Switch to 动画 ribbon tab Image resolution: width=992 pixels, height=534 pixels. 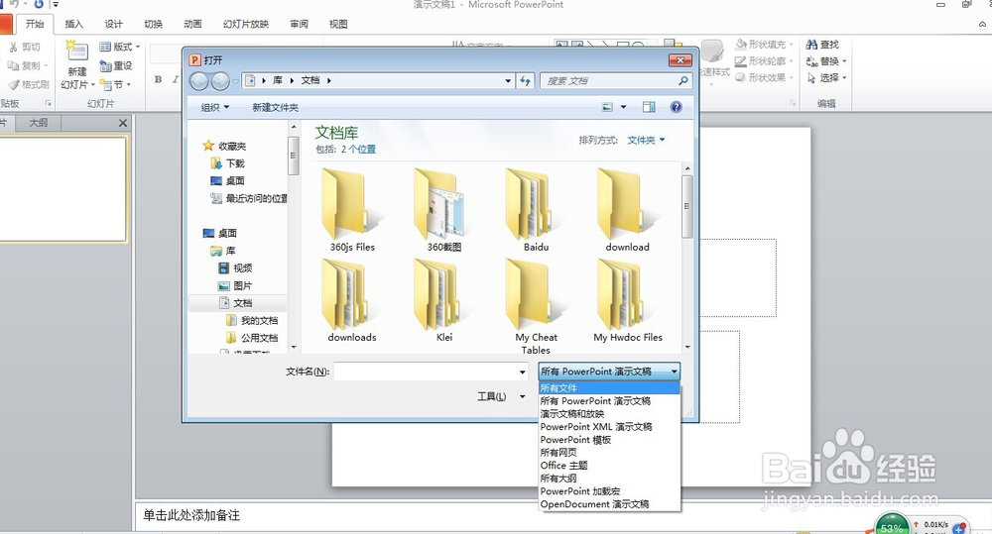pyautogui.click(x=192, y=24)
